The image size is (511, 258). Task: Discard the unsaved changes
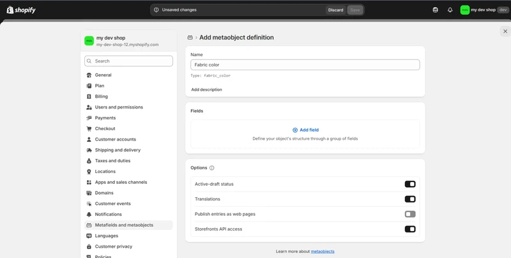click(335, 10)
